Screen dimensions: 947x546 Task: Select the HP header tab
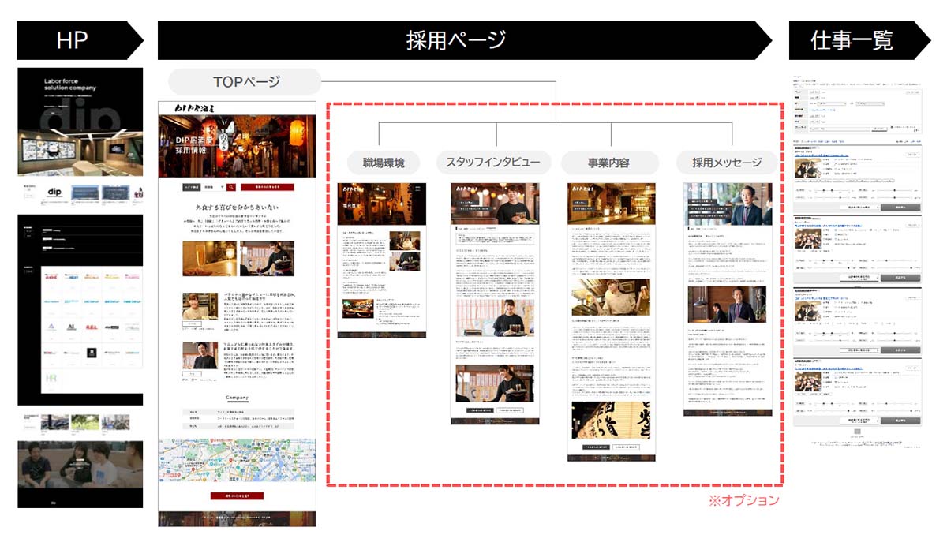[x=73, y=39]
